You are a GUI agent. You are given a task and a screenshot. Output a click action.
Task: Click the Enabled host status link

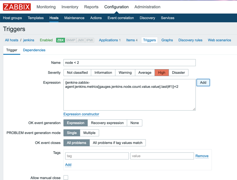point(46,40)
